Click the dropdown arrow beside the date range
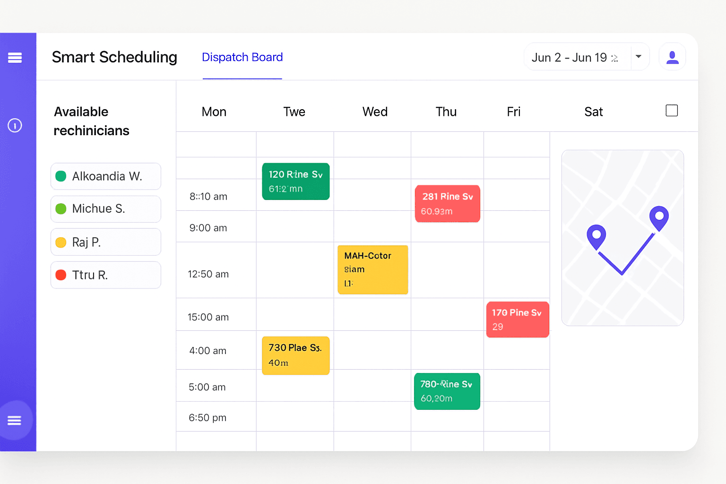This screenshot has width=726, height=484. pyautogui.click(x=639, y=57)
